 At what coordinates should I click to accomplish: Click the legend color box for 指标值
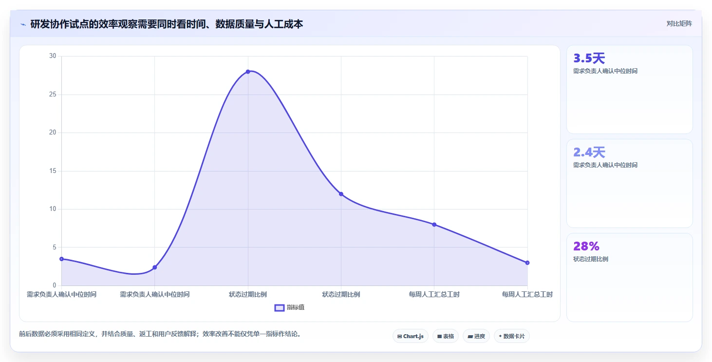[280, 307]
